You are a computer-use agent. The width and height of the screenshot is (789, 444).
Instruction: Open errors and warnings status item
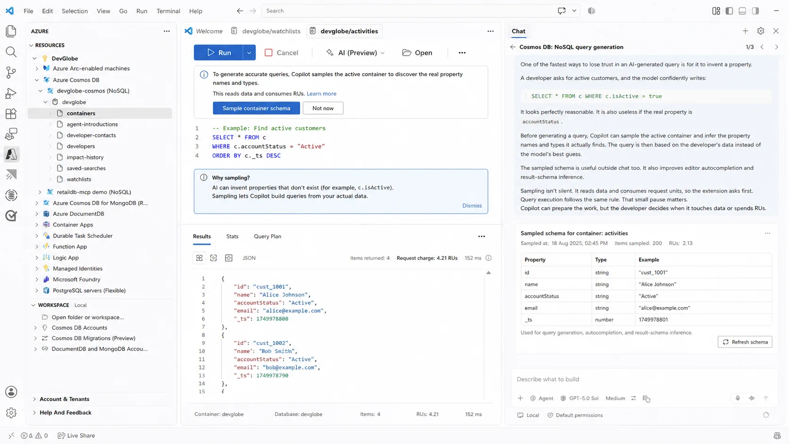34,436
